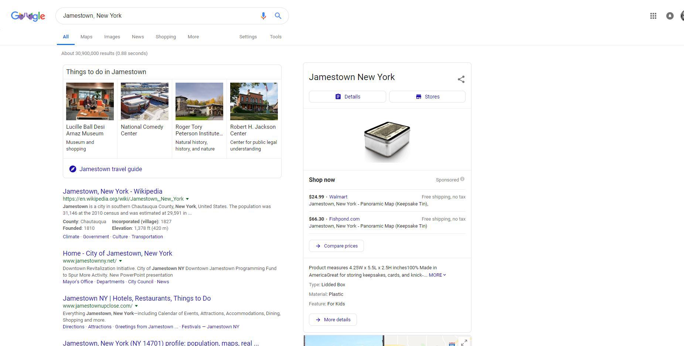This screenshot has height=346, width=684.
Task: Switch to the News tab
Action: point(138,37)
